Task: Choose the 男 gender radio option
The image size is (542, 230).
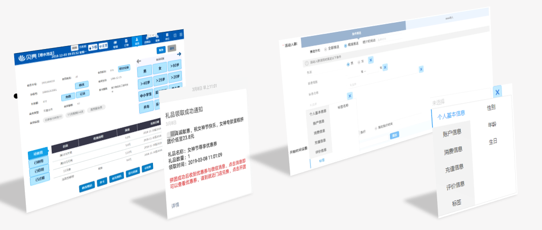Action: pyautogui.click(x=348, y=64)
